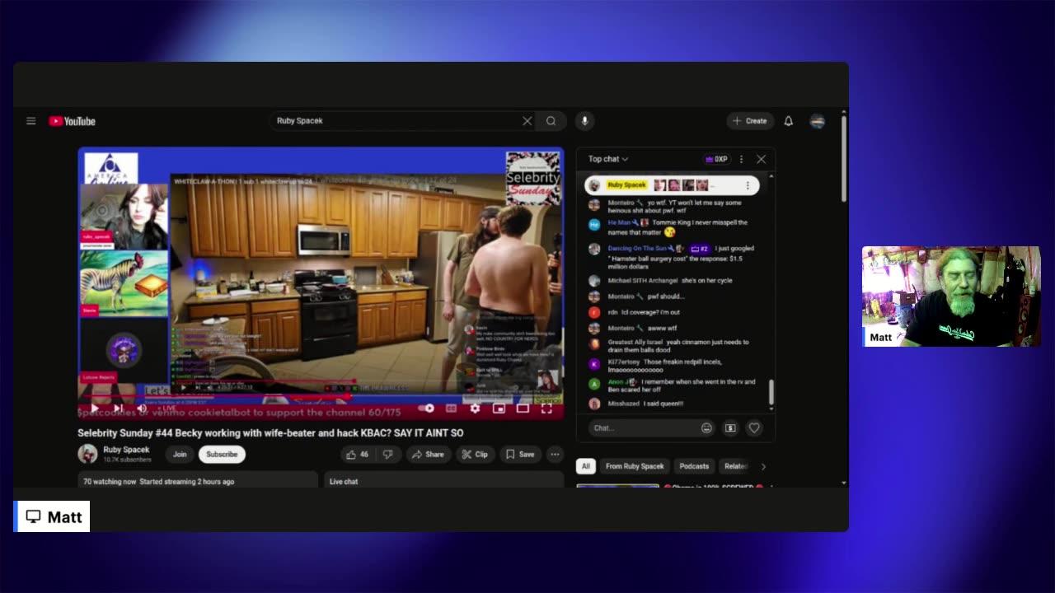The width and height of the screenshot is (1055, 593).
Task: Open Dancing On The Sun chat author
Action: [x=637, y=248]
